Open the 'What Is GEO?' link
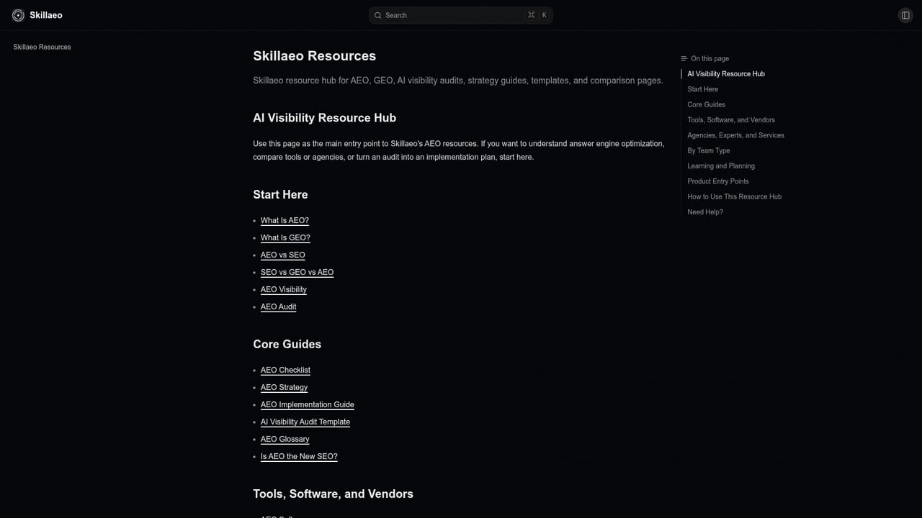Screen dimensions: 922x518 285,238
